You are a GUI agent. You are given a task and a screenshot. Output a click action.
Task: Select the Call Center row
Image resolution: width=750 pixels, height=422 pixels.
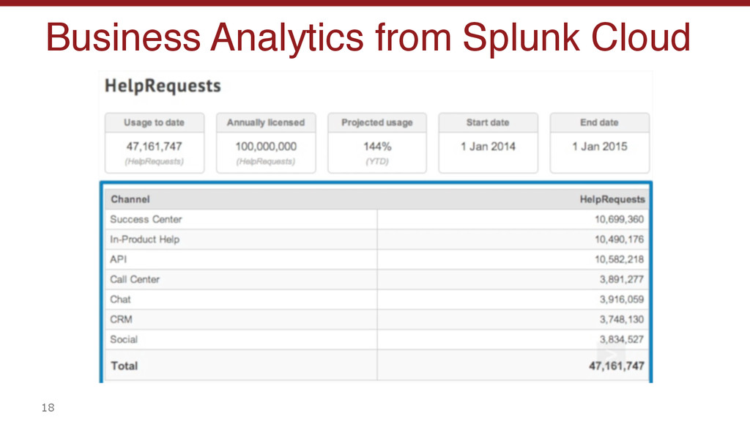coord(376,279)
